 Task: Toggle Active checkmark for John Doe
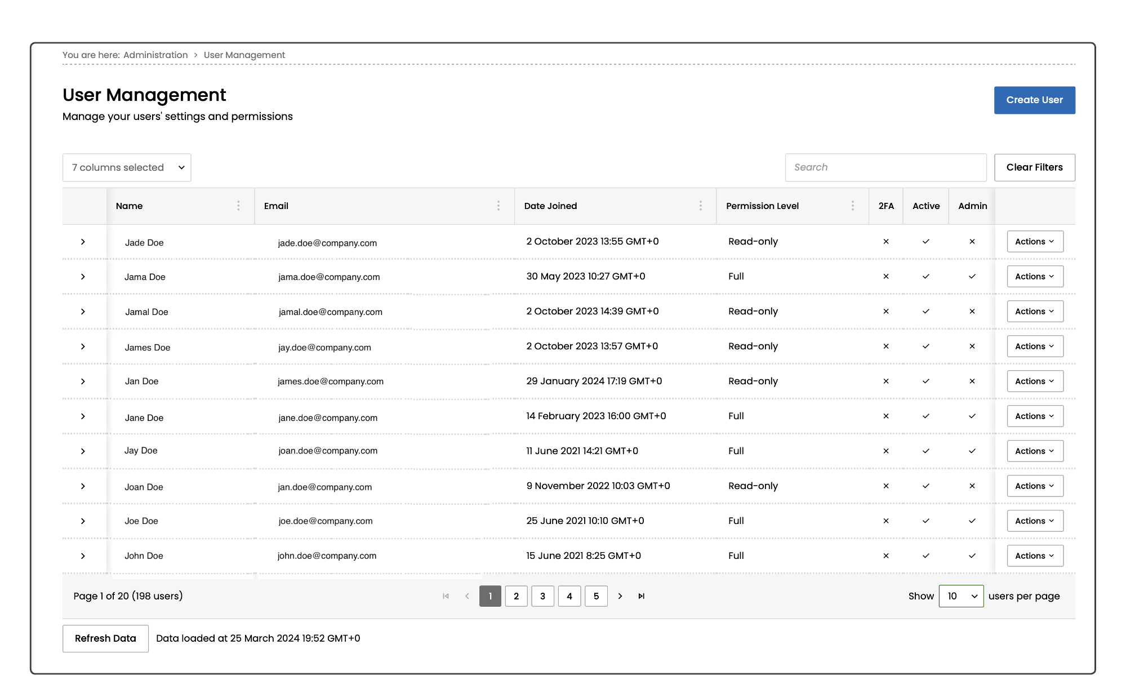click(926, 556)
